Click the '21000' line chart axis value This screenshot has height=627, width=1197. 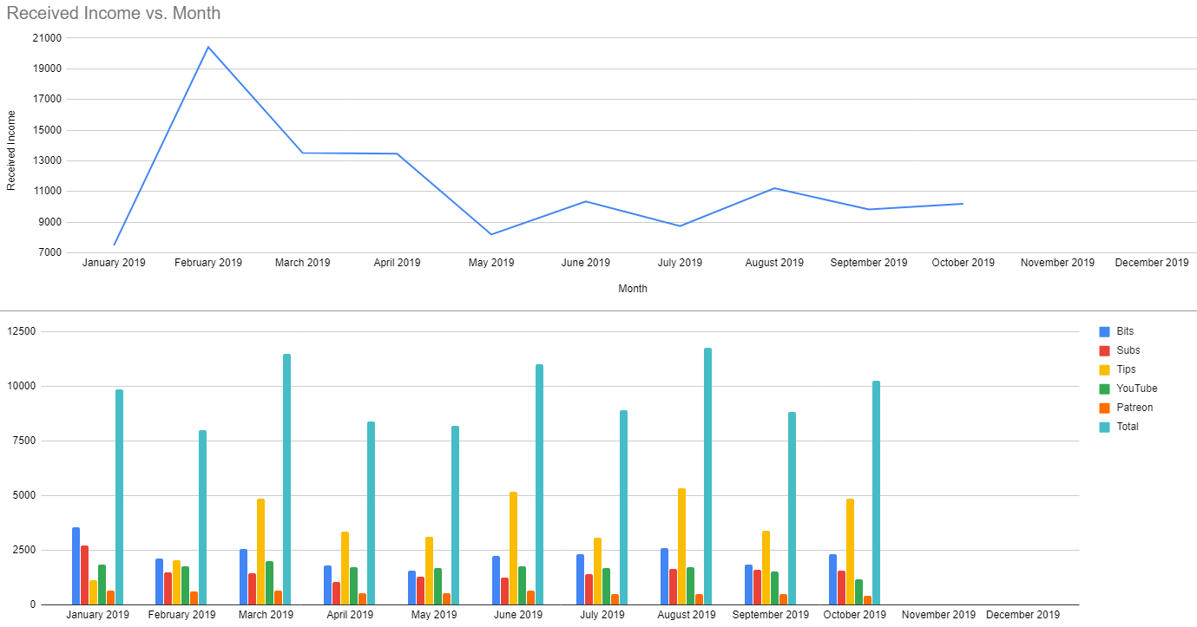tap(48, 38)
